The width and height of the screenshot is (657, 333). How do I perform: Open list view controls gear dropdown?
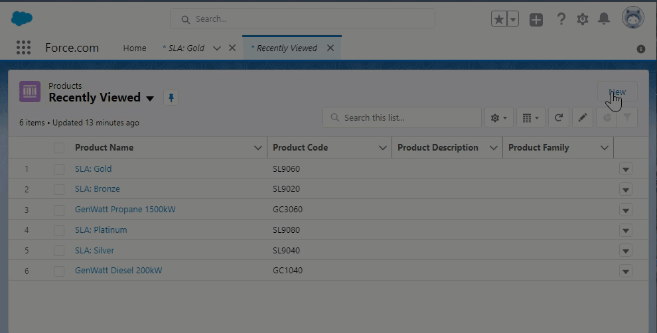point(498,118)
